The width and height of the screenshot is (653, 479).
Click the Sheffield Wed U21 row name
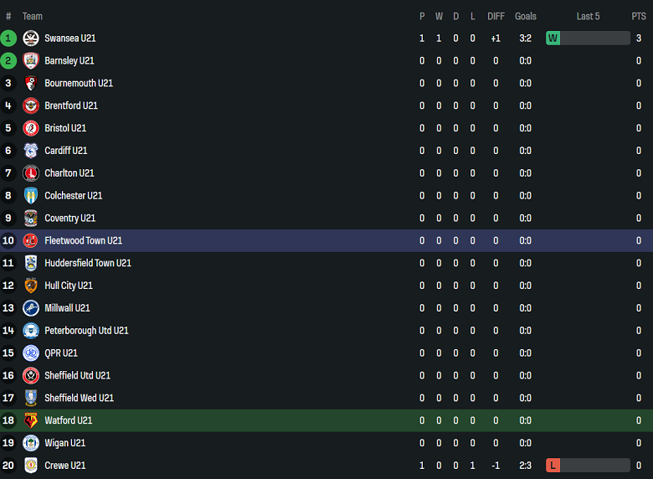coord(79,398)
